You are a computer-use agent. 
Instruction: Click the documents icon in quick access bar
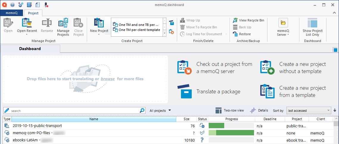[37, 4]
